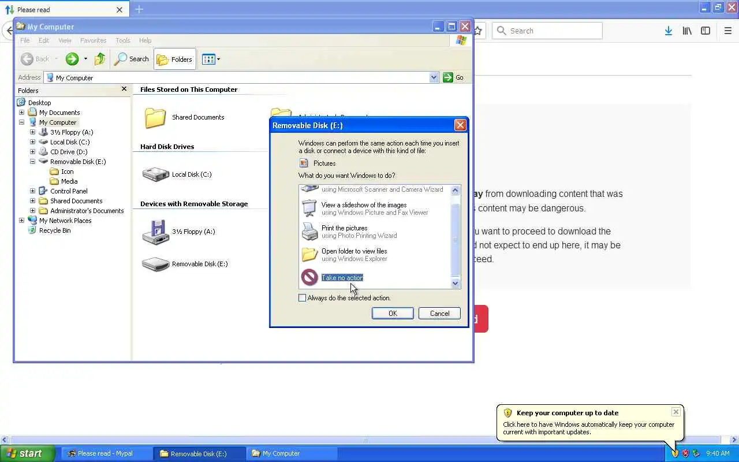
Task: Expand the Address bar dropdown
Action: tap(434, 77)
